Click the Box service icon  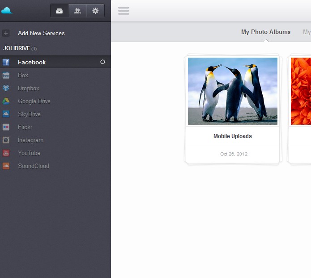pyautogui.click(x=6, y=75)
